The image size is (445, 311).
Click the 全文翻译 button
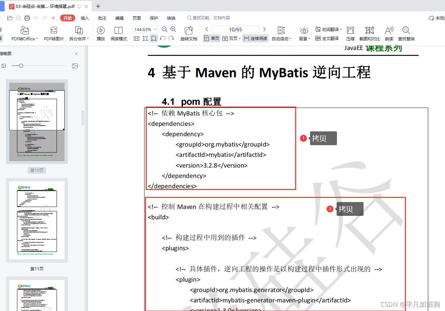(327, 38)
